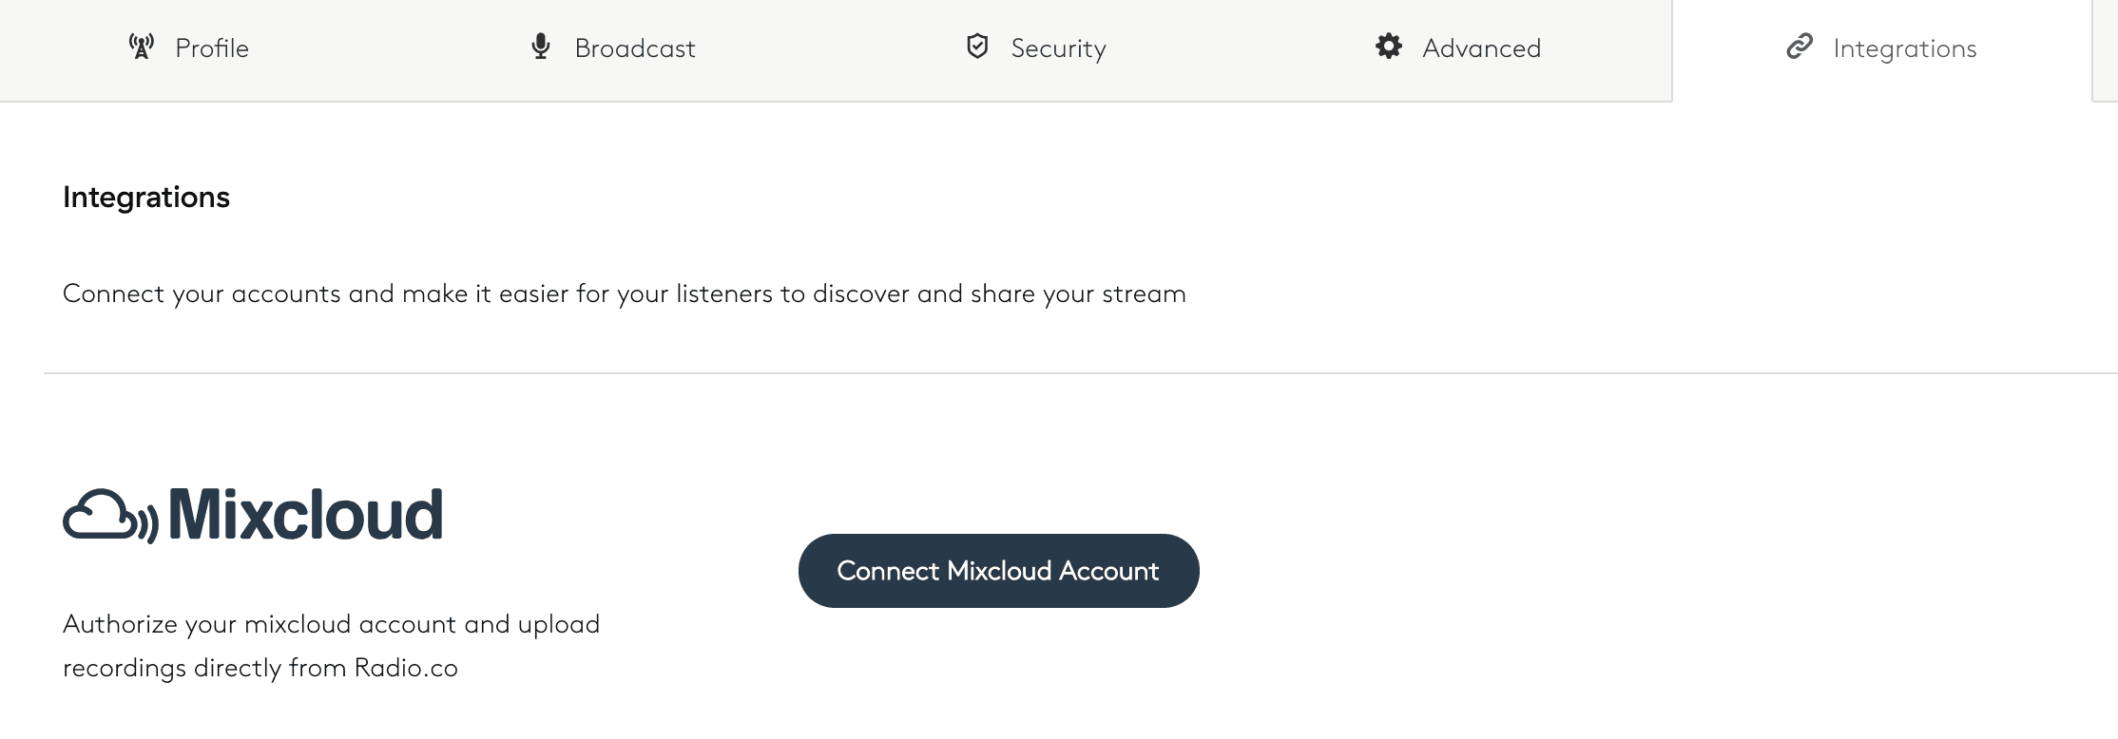Click the 'Radio.co' text in description
Image resolution: width=2118 pixels, height=739 pixels.
click(x=406, y=668)
